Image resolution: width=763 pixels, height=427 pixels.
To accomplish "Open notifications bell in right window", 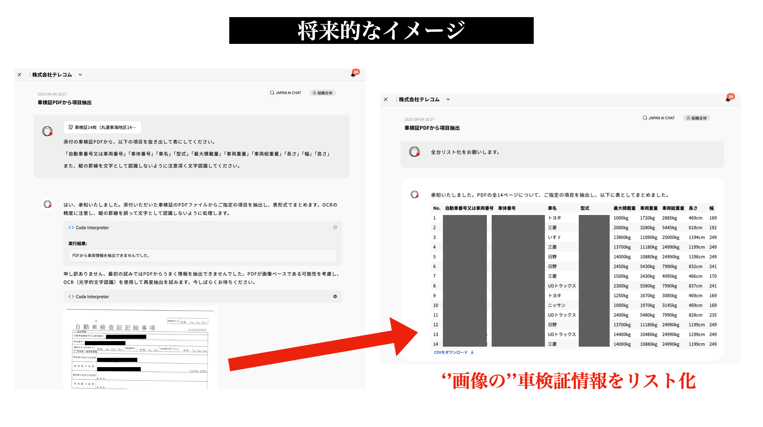I will click(x=728, y=99).
